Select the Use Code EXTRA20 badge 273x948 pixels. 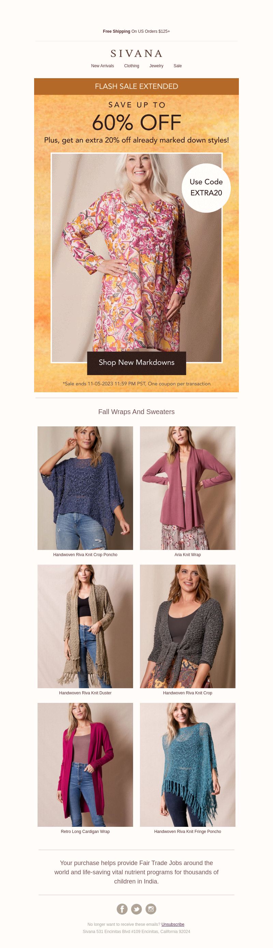point(206,188)
